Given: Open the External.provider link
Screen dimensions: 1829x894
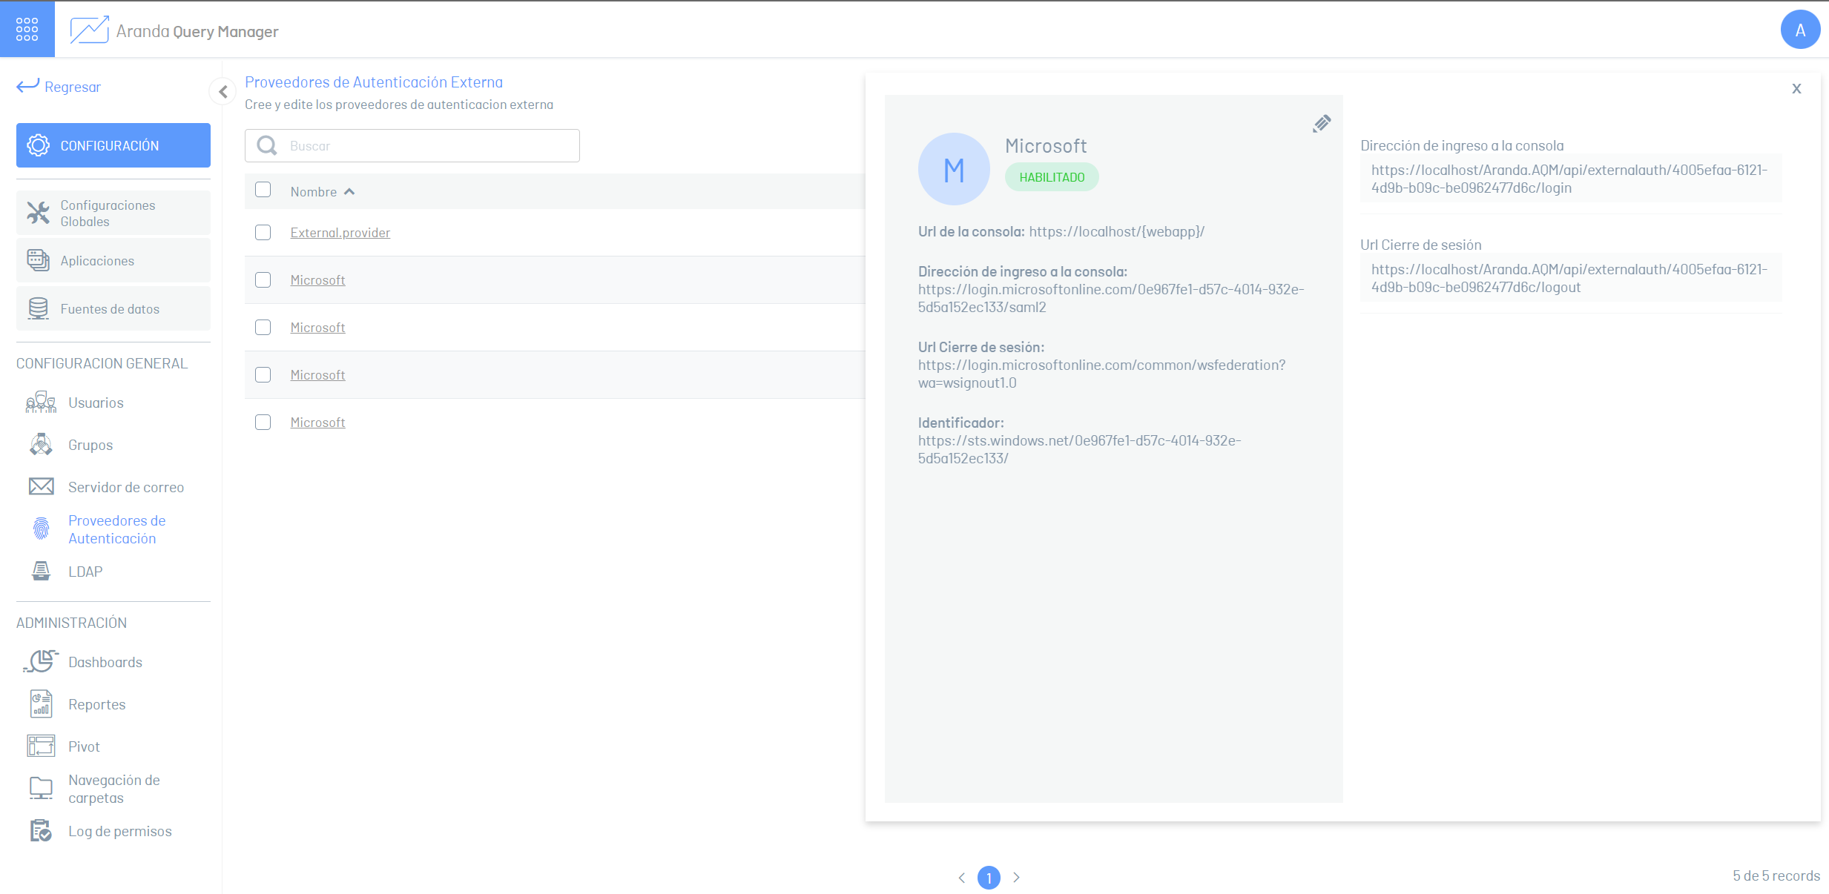Looking at the screenshot, I should [x=340, y=233].
